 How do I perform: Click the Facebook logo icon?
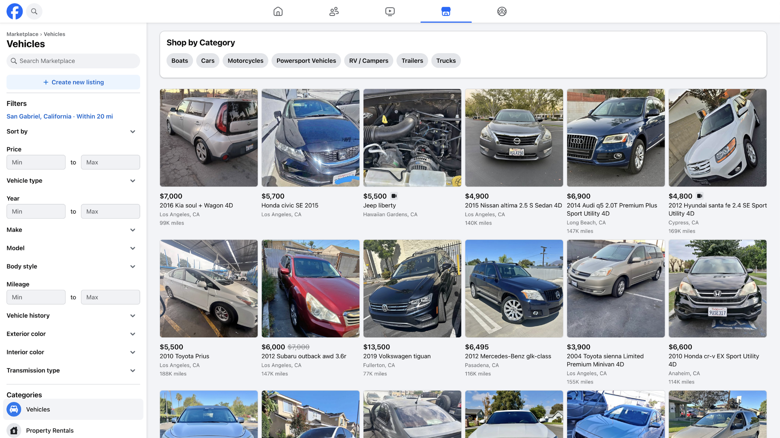pyautogui.click(x=15, y=11)
